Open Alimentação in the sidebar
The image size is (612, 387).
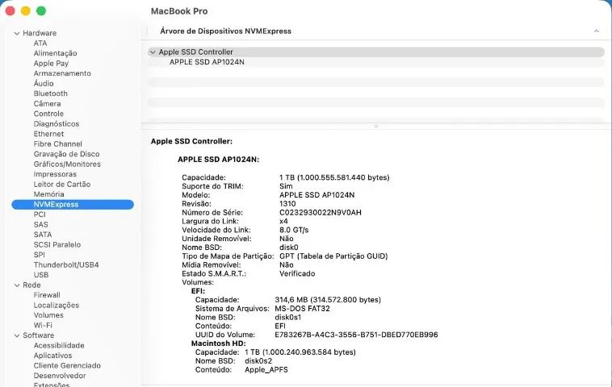click(x=55, y=53)
